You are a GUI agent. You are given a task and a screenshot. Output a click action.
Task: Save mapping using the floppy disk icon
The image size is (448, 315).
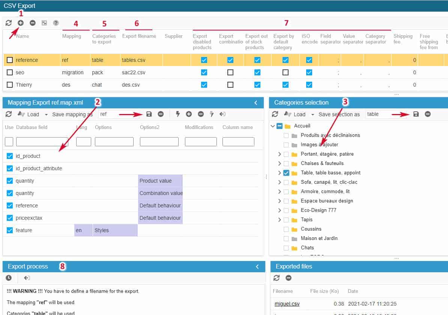(149, 114)
